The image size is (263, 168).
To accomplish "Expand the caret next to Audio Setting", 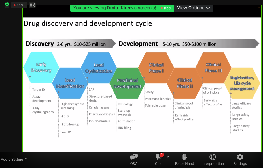I will [26, 159].
